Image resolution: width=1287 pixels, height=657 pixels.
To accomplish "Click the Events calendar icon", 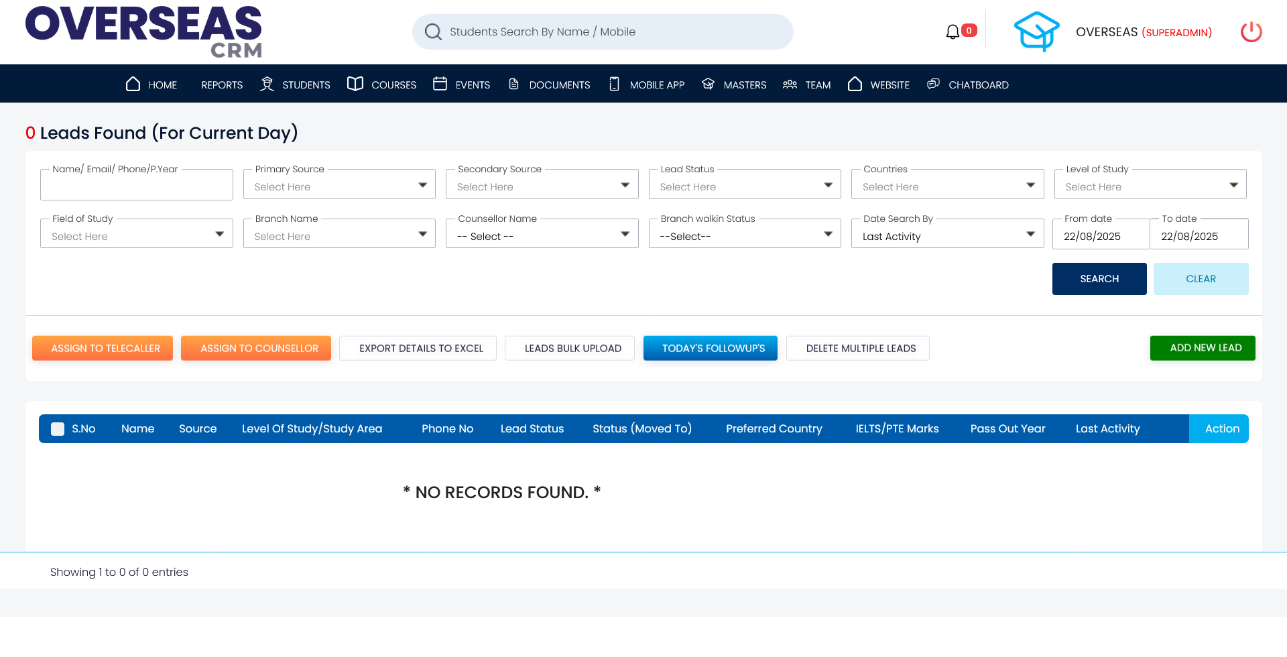I will (440, 83).
